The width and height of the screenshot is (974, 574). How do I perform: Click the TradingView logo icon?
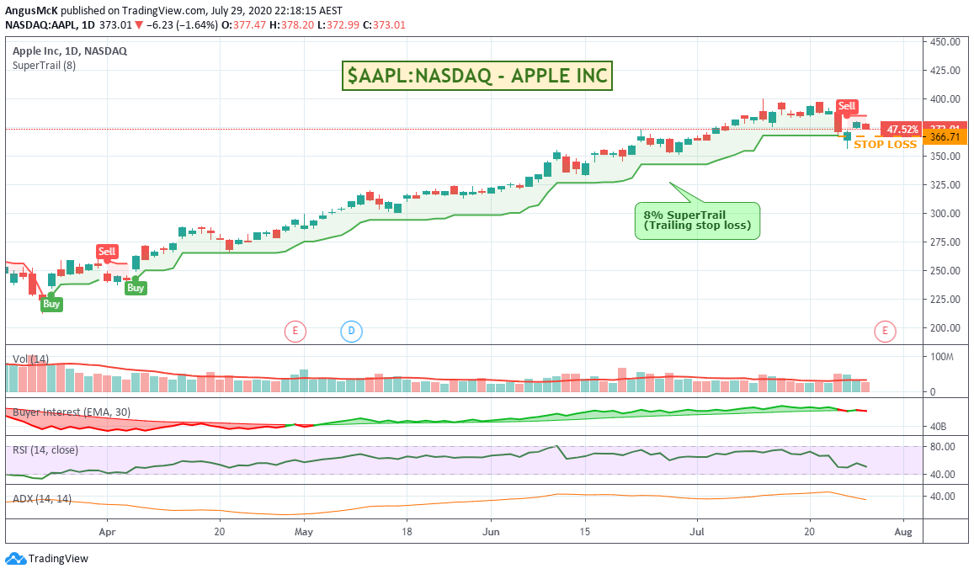coord(15,559)
